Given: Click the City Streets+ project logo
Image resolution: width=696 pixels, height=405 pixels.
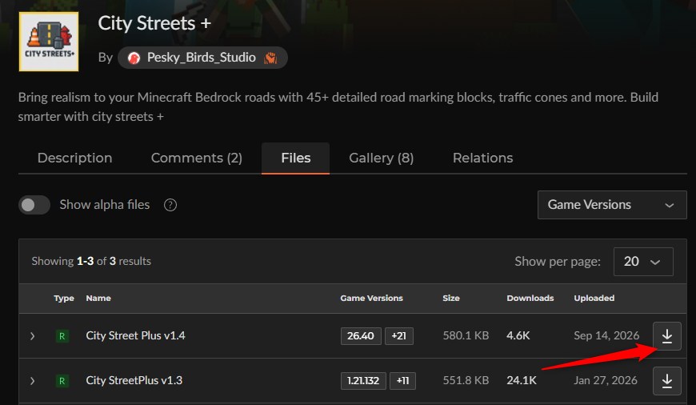Looking at the screenshot, I should tap(49, 42).
